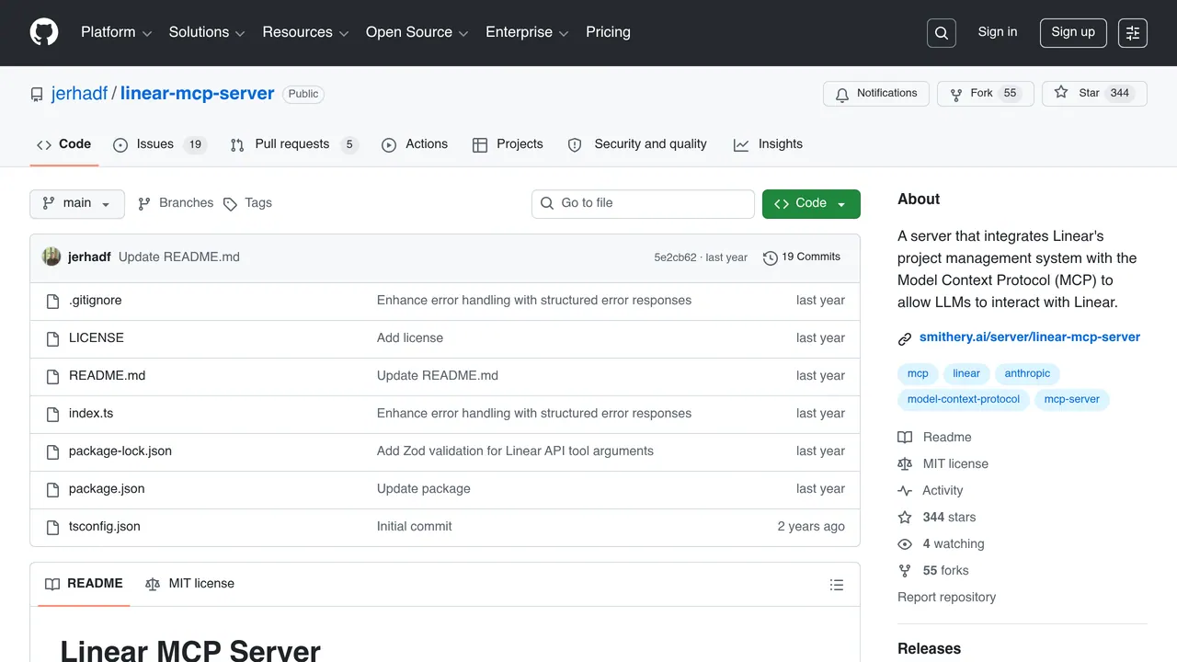Image resolution: width=1177 pixels, height=662 pixels.
Task: Expand the Open Source menu
Action: [417, 32]
